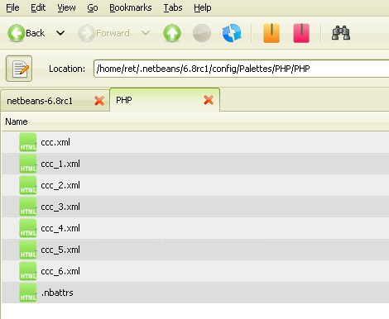Image resolution: width=389 pixels, height=319 pixels.
Task: Click the HTML icon of ccc_3.xml
Action: (28, 207)
